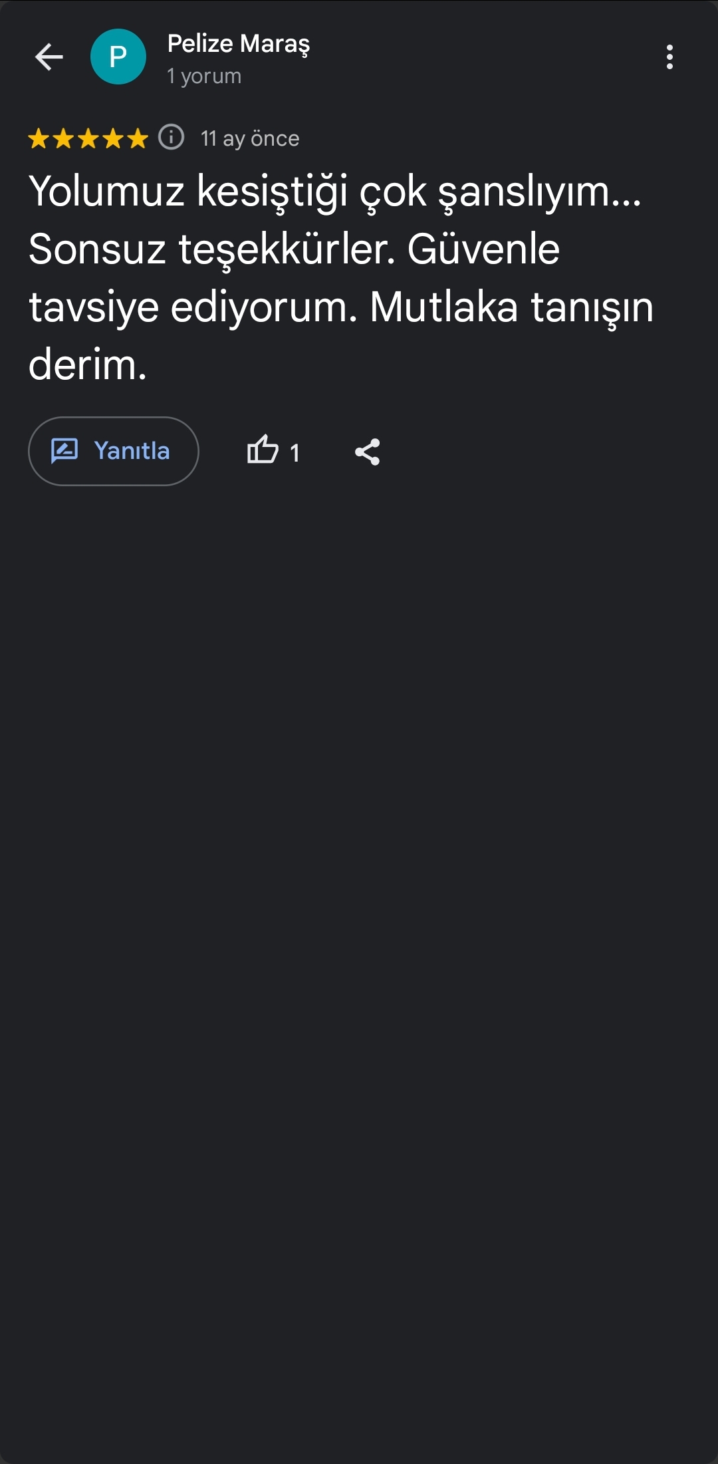Tap the teal P profile avatar
Screen dimensions: 718x1464
[118, 57]
